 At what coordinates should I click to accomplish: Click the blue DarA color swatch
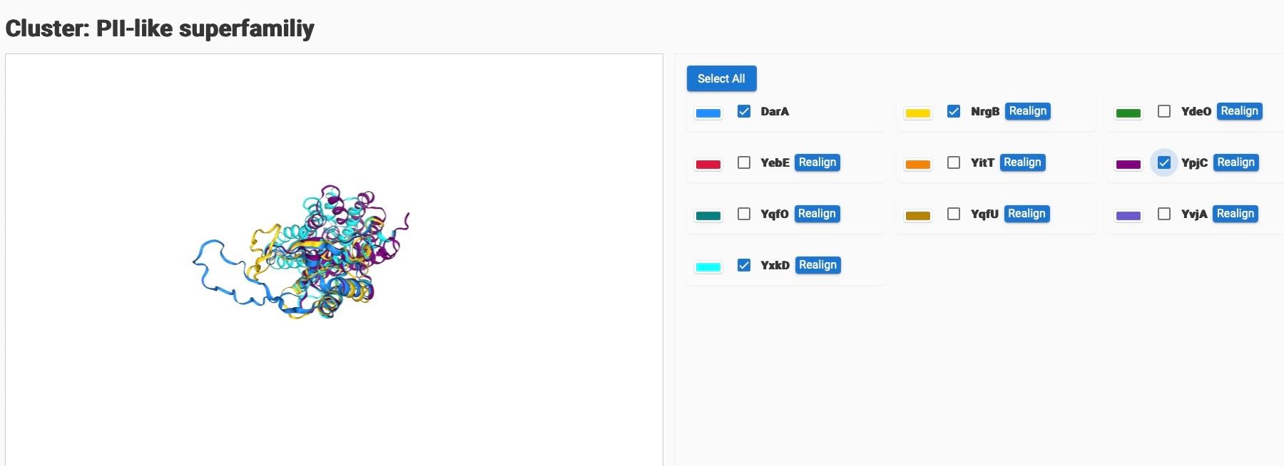coord(708,113)
